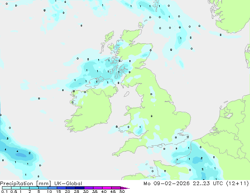Click the legend label "40"
Screen dimensions: 250x193
point(104,191)
